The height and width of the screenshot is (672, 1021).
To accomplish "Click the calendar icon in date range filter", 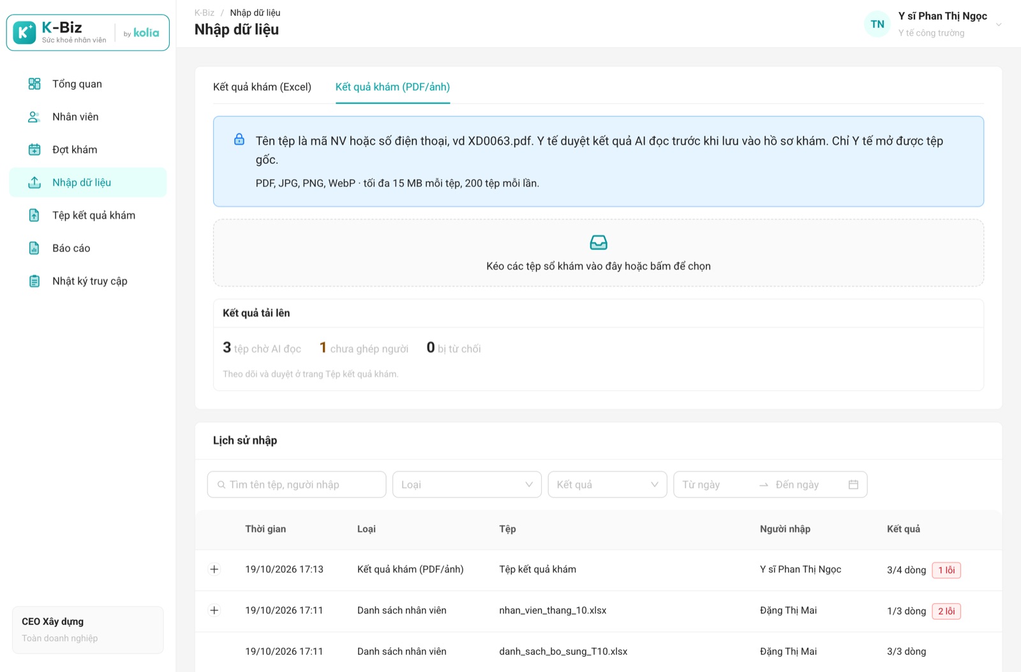I will coord(853,485).
